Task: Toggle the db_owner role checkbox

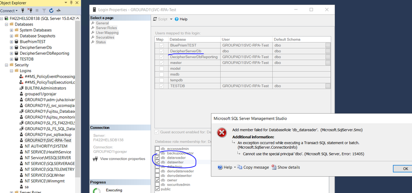Action: [158, 180]
